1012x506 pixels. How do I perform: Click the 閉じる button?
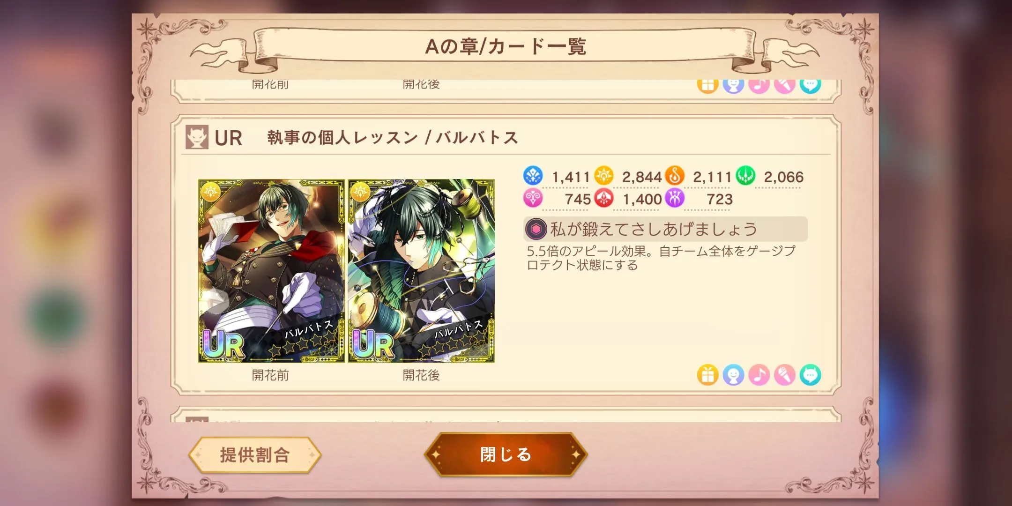[506, 454]
